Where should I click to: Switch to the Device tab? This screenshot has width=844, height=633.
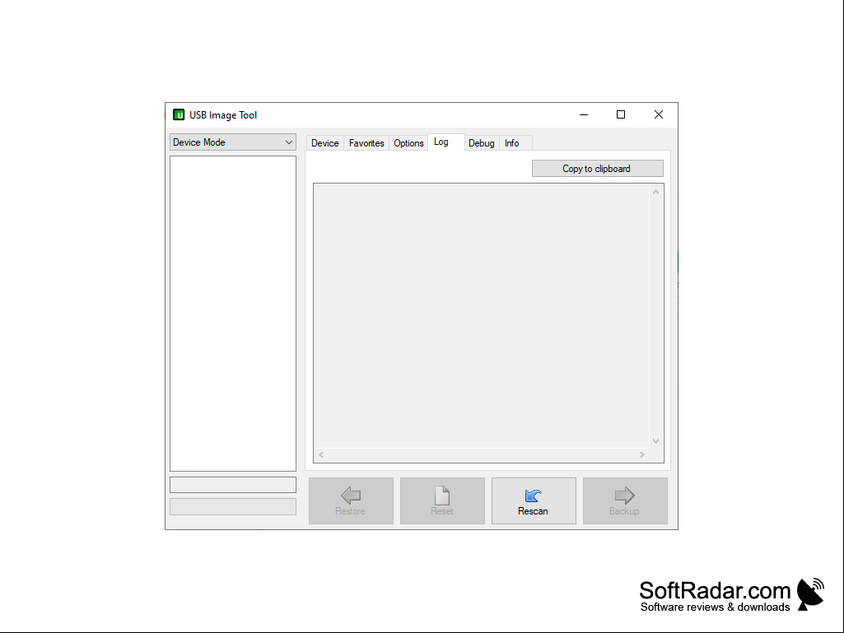tap(325, 143)
